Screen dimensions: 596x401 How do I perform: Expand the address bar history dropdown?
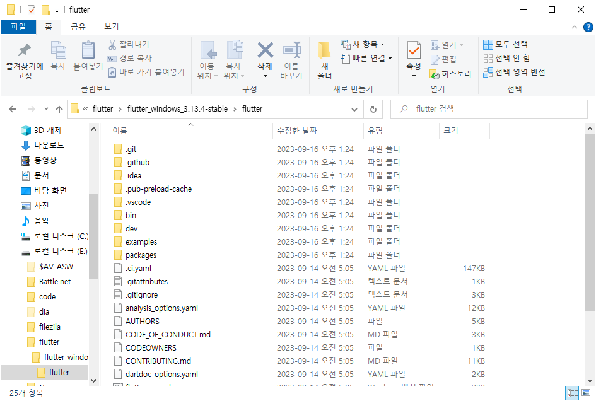pos(354,110)
